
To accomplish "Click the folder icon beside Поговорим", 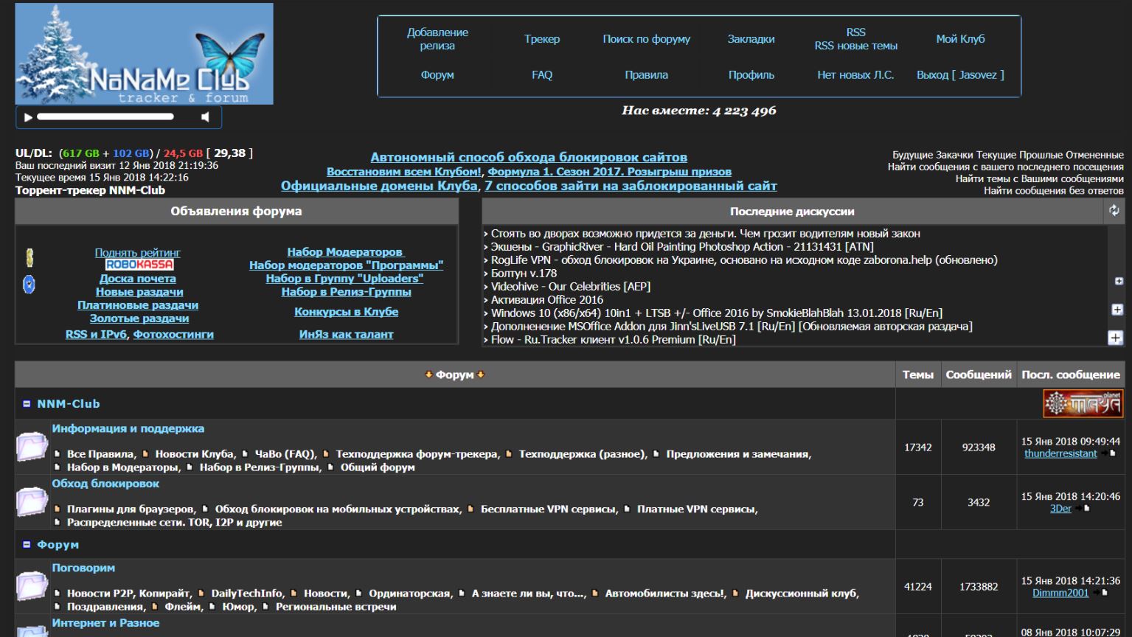I will 32,586.
